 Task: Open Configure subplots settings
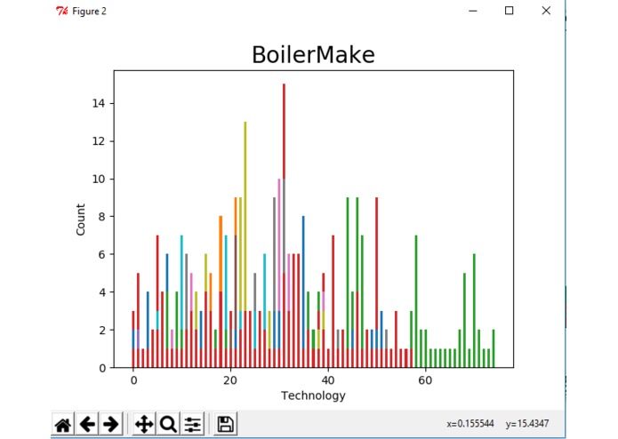(192, 425)
